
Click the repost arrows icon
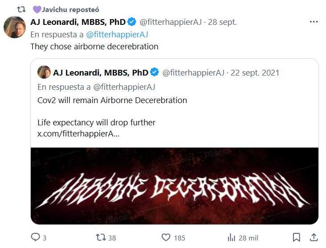(x=101, y=237)
